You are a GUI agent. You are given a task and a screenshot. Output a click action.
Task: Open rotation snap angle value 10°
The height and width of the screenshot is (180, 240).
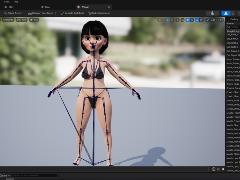click(x=202, y=20)
